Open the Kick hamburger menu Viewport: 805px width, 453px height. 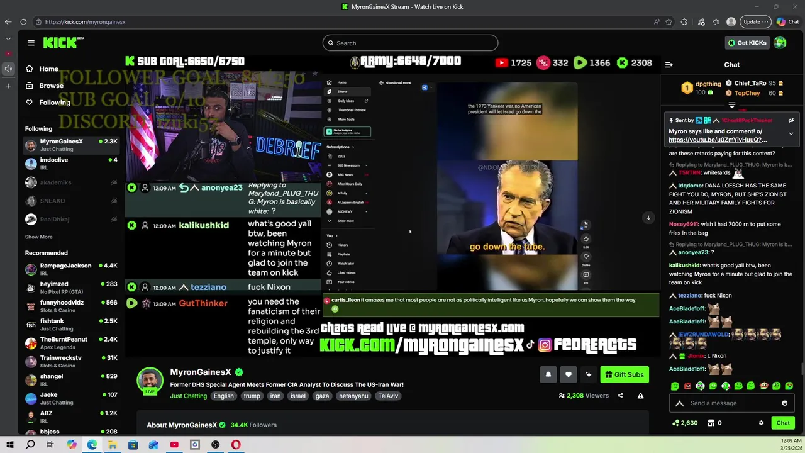click(x=31, y=43)
